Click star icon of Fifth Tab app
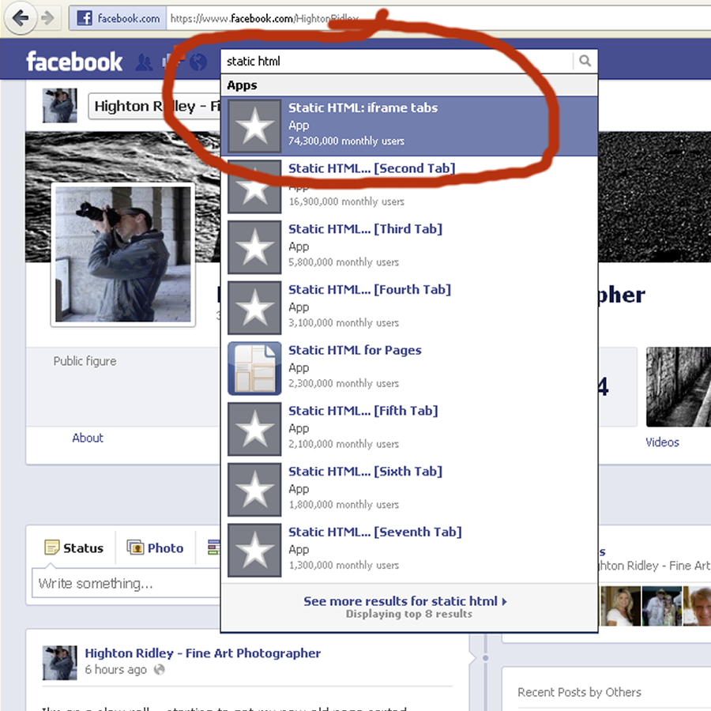The width and height of the screenshot is (711, 711). (254, 429)
